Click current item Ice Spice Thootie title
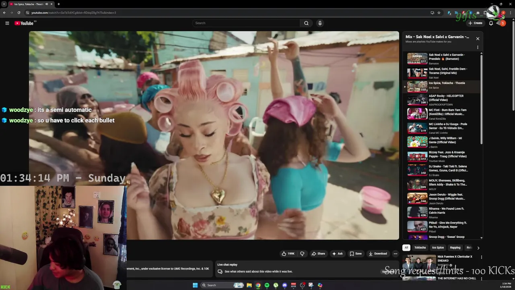The image size is (515, 290). [447, 83]
